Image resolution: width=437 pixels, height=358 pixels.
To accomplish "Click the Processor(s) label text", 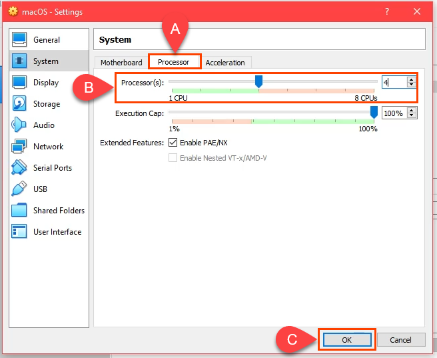I will coord(143,83).
